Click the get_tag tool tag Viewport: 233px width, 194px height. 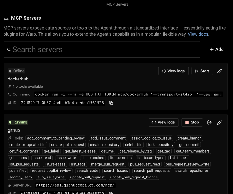pos(164,151)
